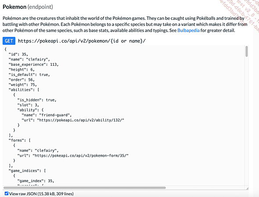
Task: Click the "game_index": 35 line
Action: [36, 181]
